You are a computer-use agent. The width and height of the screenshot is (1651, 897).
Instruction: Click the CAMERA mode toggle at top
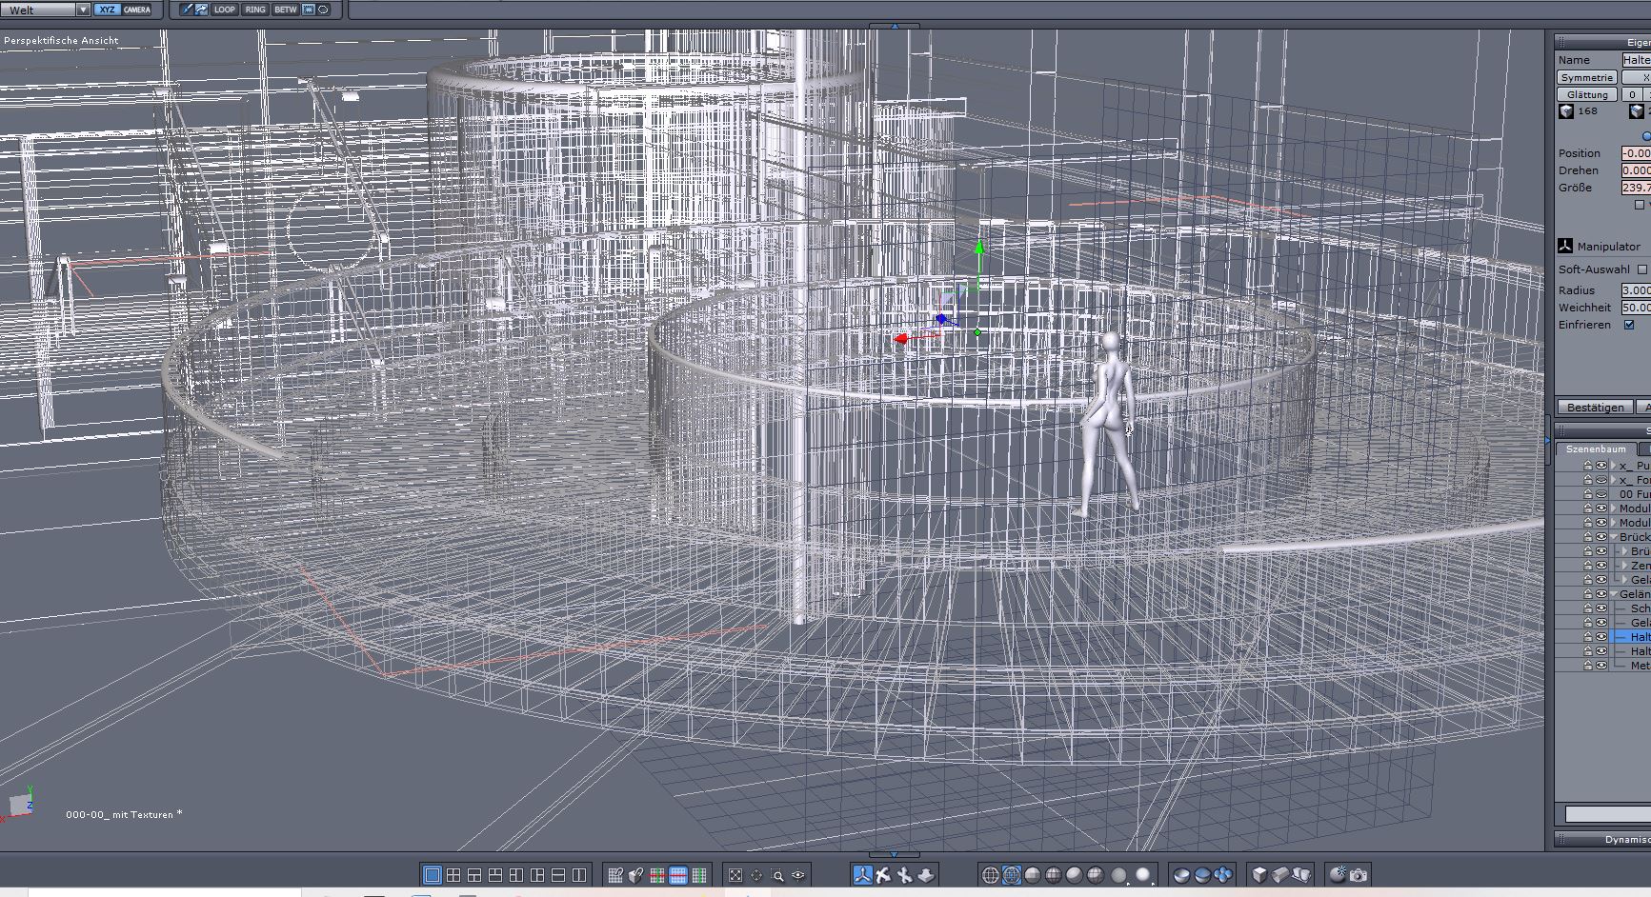[x=136, y=10]
